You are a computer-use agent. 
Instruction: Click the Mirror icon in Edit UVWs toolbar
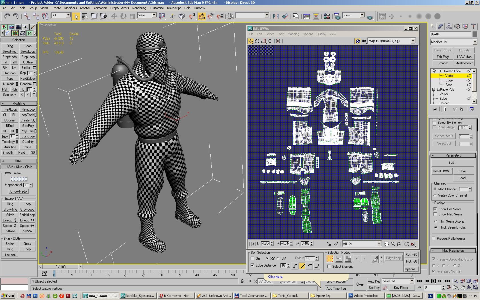coord(278,41)
